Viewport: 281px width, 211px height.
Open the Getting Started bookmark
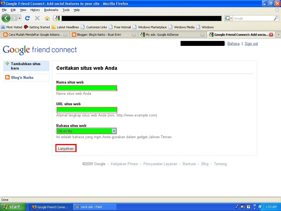[37, 27]
